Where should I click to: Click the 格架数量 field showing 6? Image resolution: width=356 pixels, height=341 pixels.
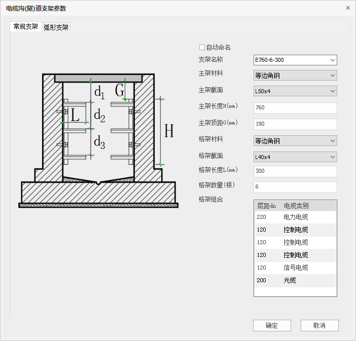click(295, 187)
